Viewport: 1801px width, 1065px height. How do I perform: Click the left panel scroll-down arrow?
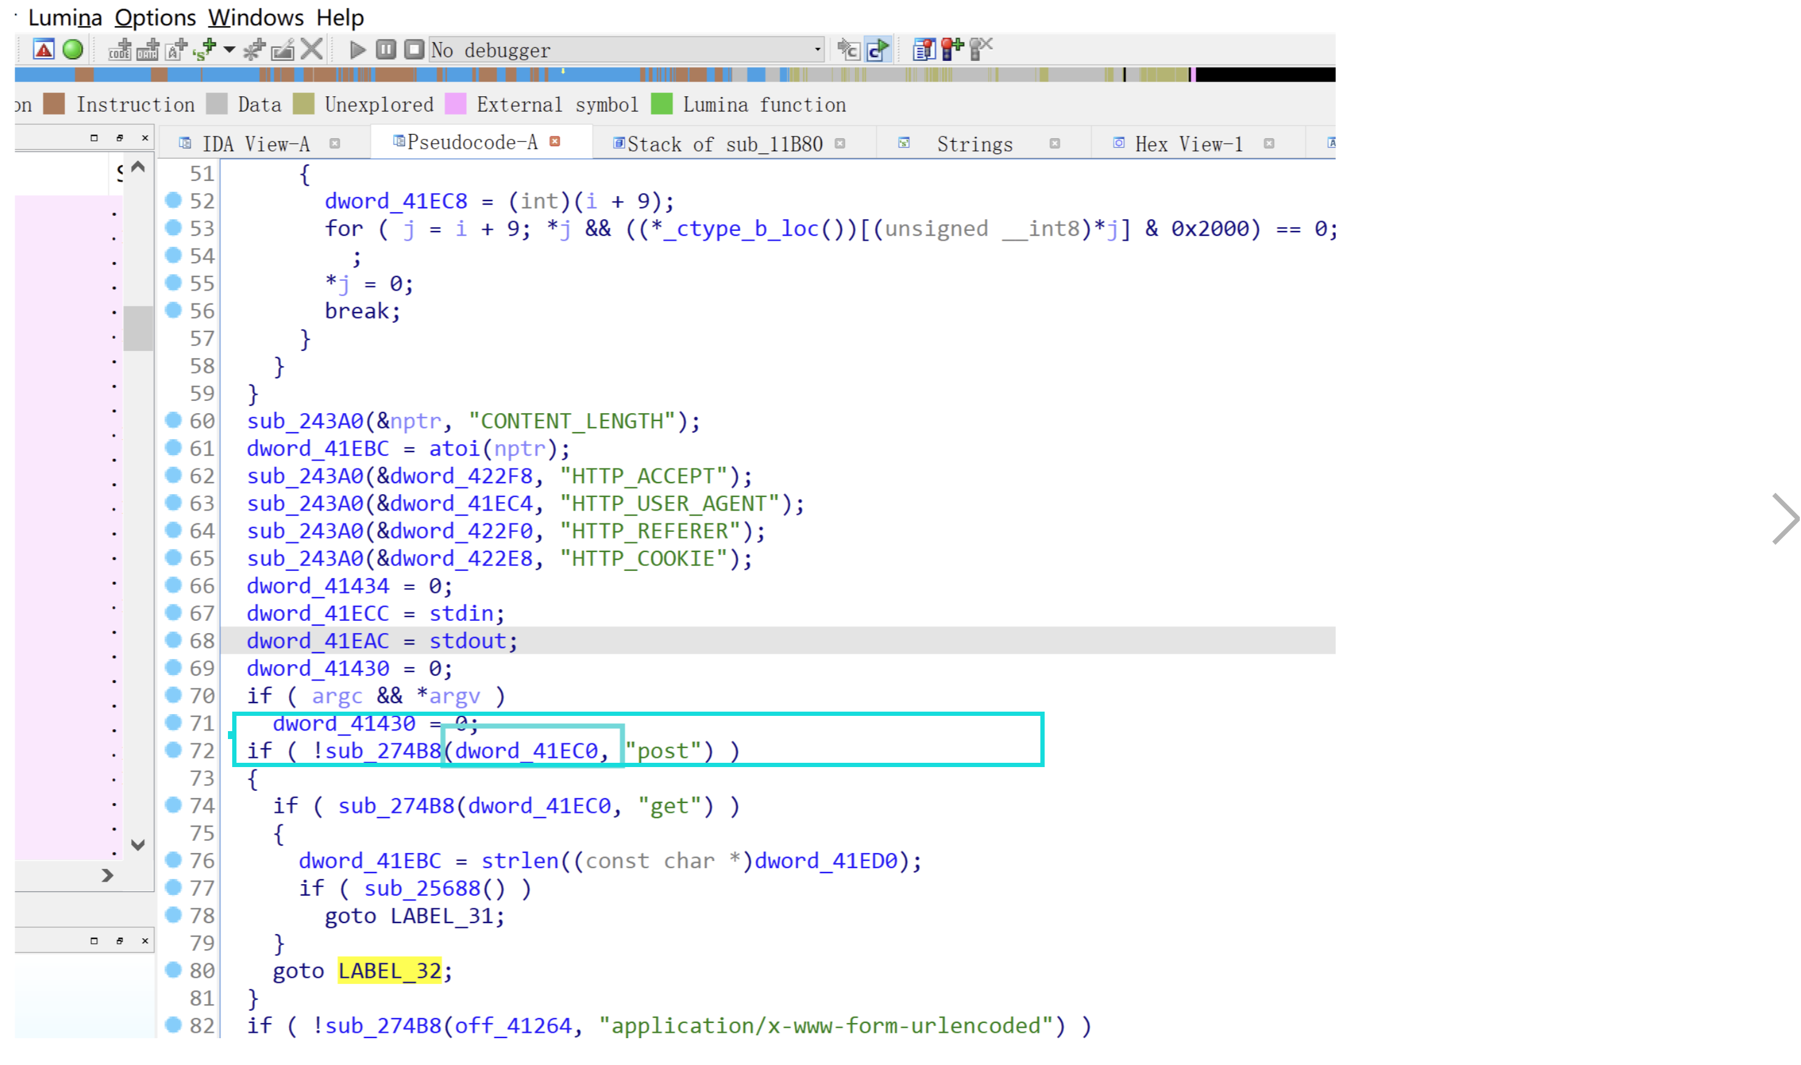point(138,844)
